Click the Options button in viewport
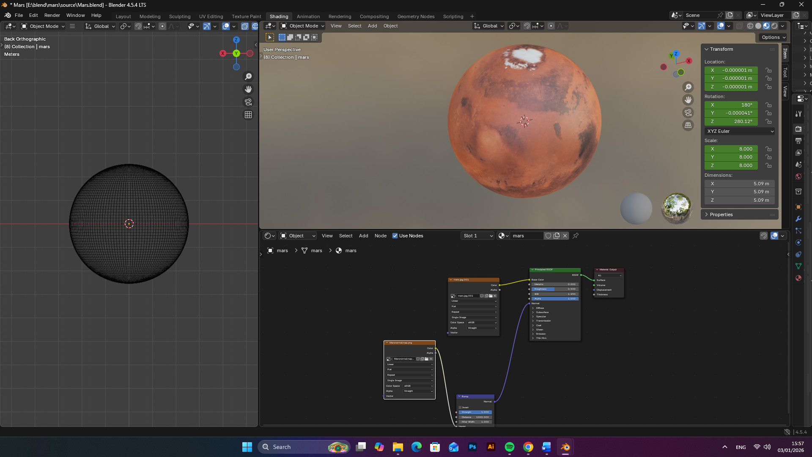812x457 pixels. pos(773,37)
